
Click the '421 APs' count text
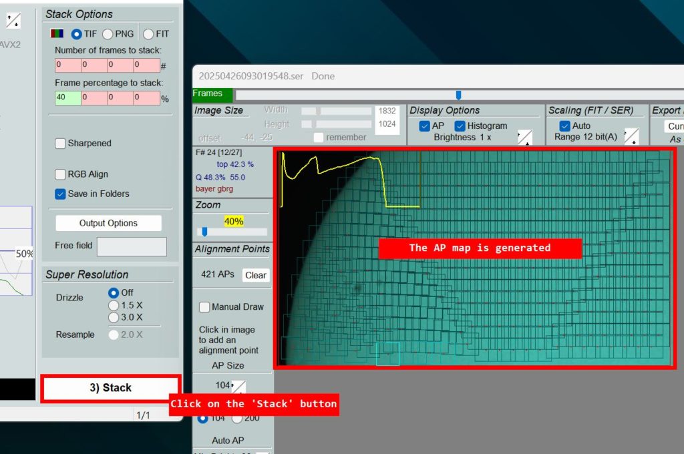pyautogui.click(x=218, y=275)
